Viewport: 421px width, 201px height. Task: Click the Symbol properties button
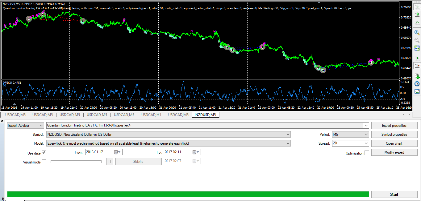point(394,135)
